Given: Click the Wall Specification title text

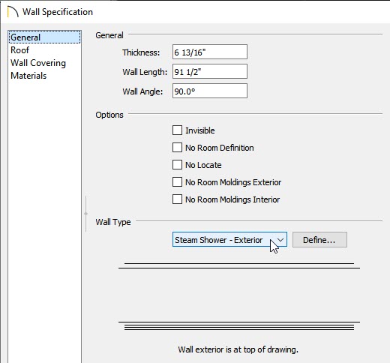Looking at the screenshot, I should 58,12.
